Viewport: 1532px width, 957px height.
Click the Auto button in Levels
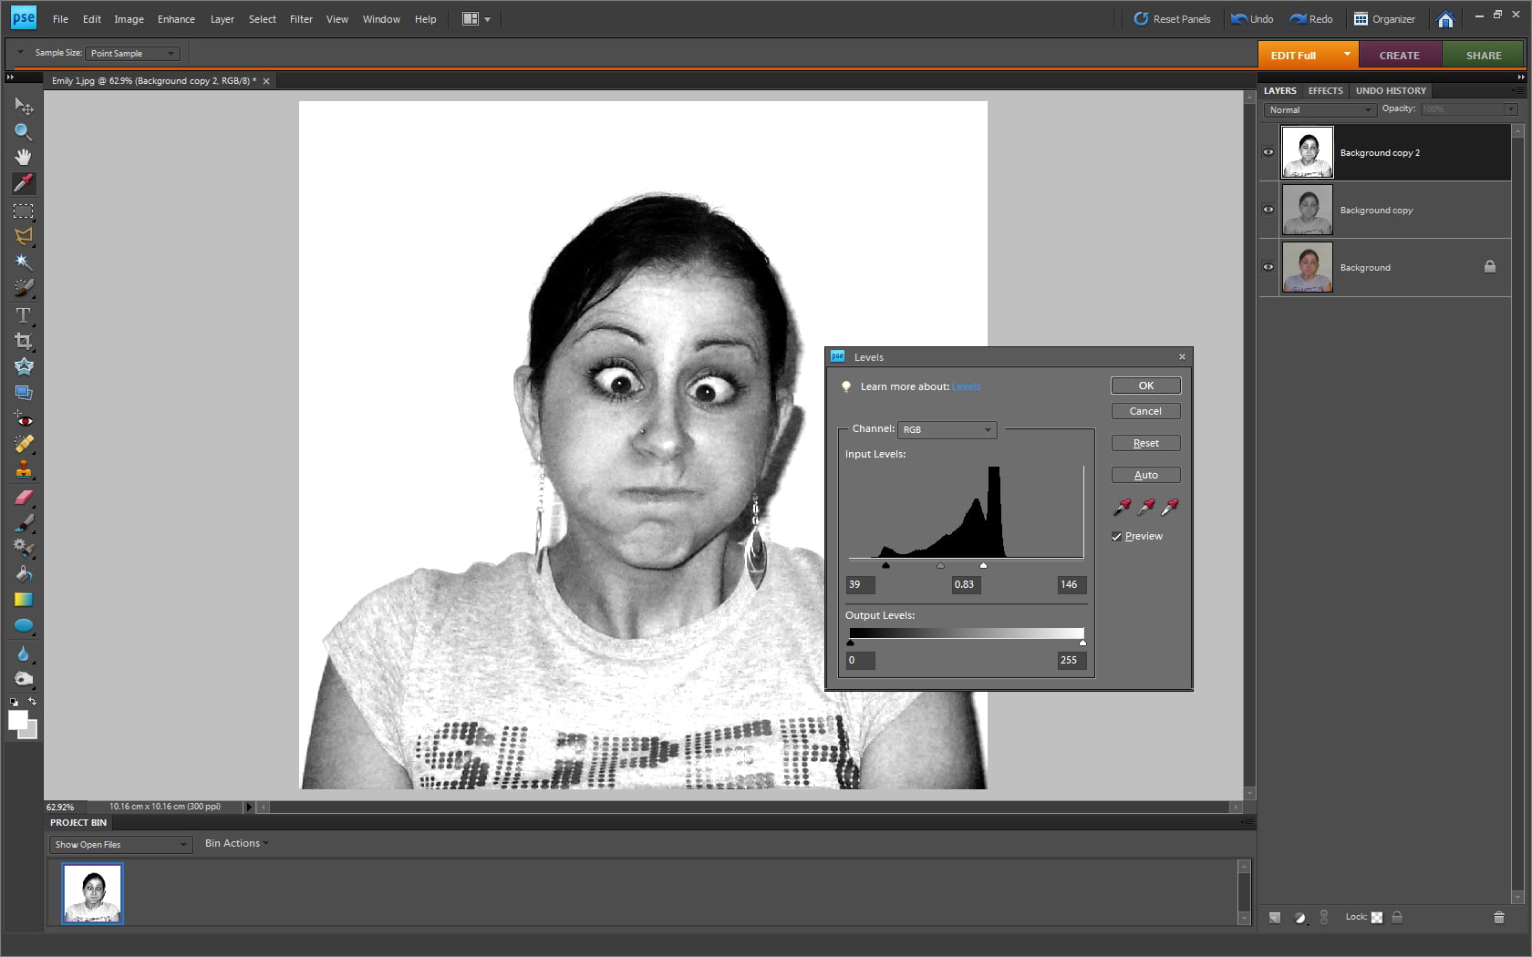click(x=1145, y=475)
